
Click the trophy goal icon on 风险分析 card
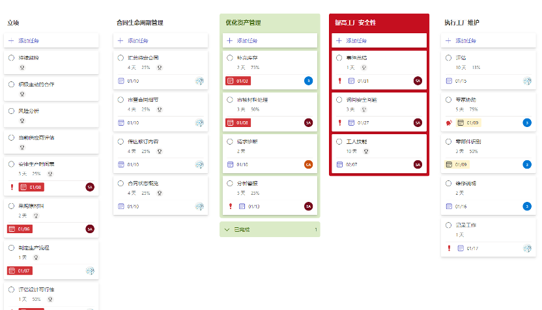click(x=22, y=120)
